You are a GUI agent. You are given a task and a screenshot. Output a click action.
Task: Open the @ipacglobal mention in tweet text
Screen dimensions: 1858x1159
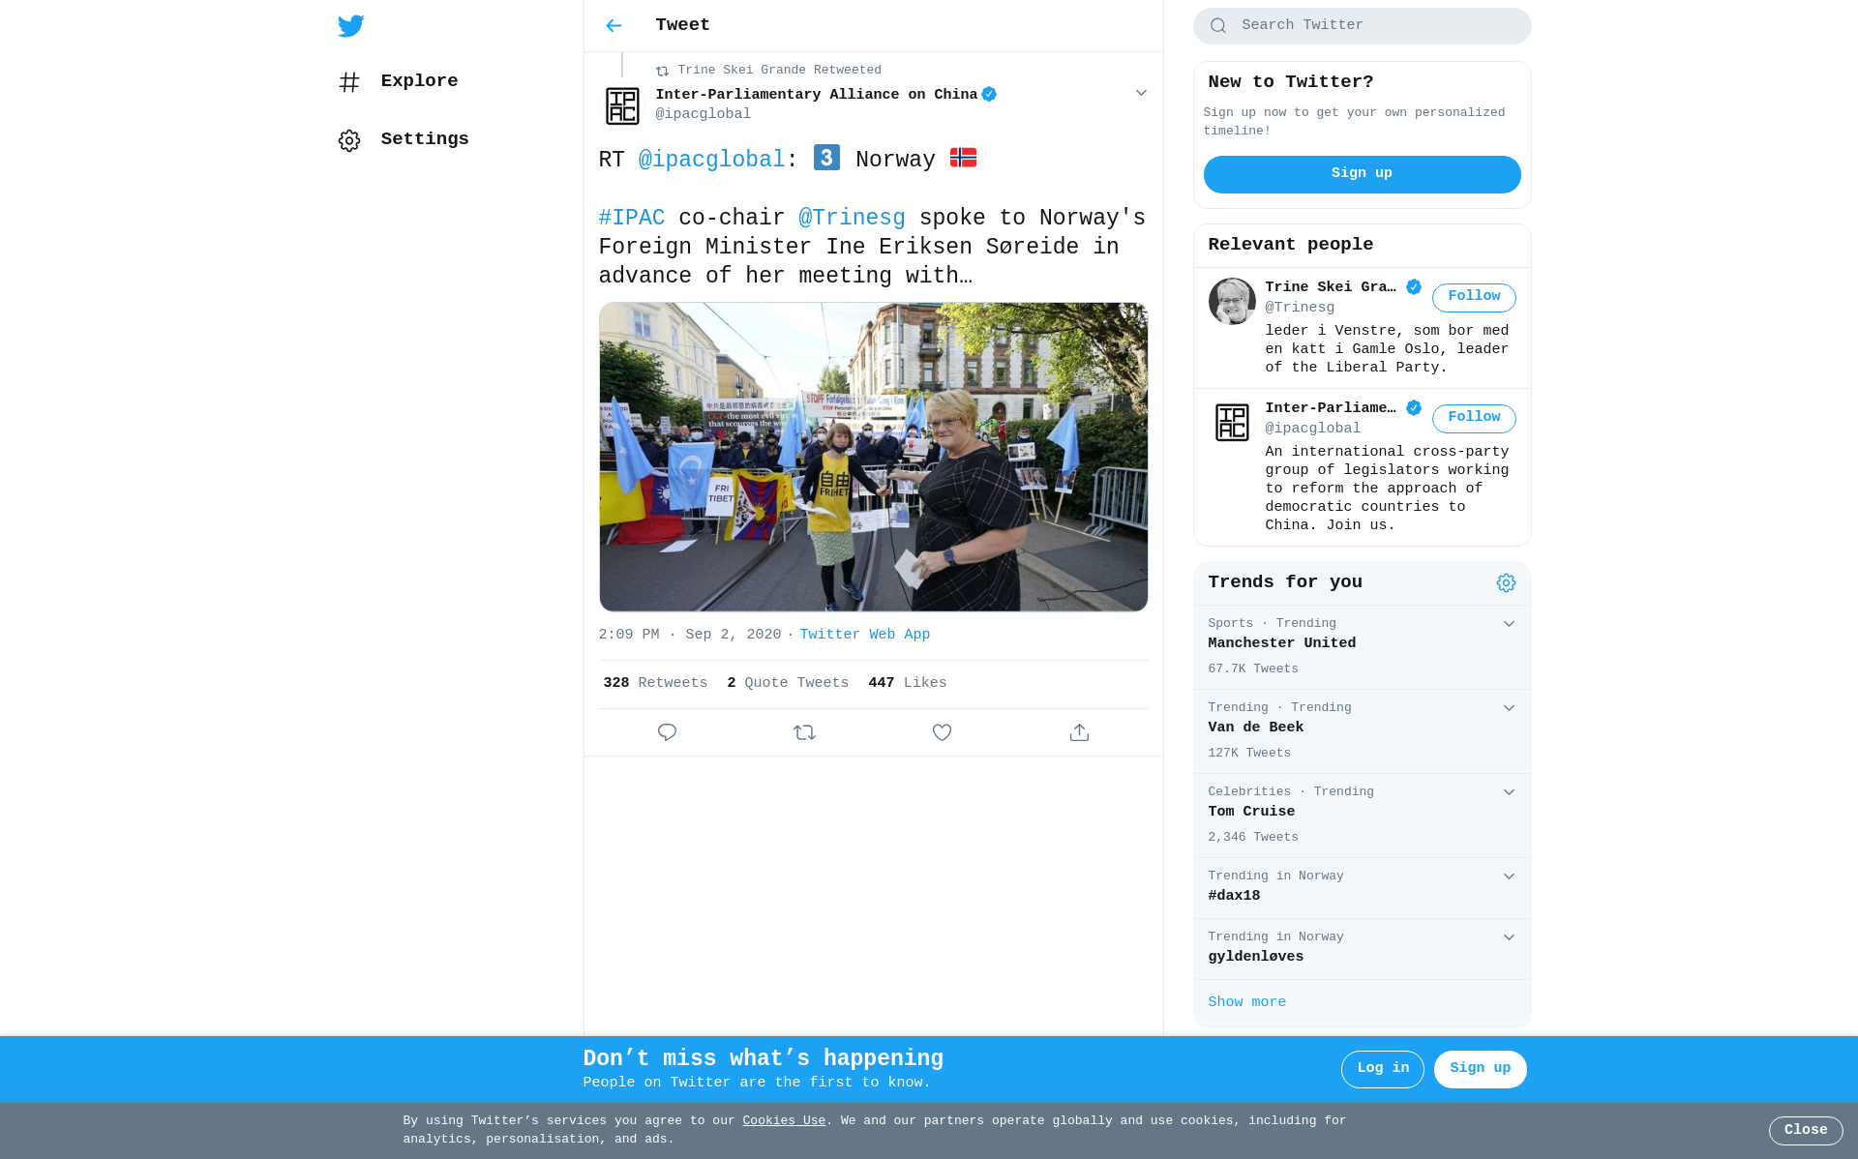click(711, 160)
